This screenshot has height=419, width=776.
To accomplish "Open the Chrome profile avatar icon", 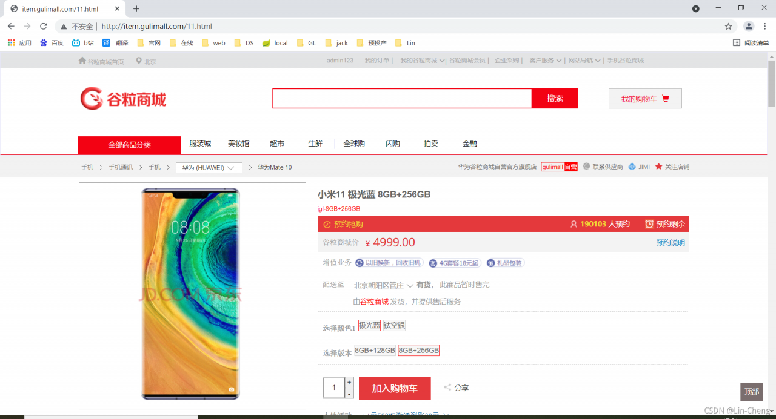I will click(749, 26).
